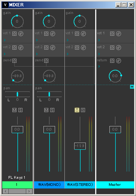Toggle vst 1 power on WAV(MONO) channel

pos(46,33)
